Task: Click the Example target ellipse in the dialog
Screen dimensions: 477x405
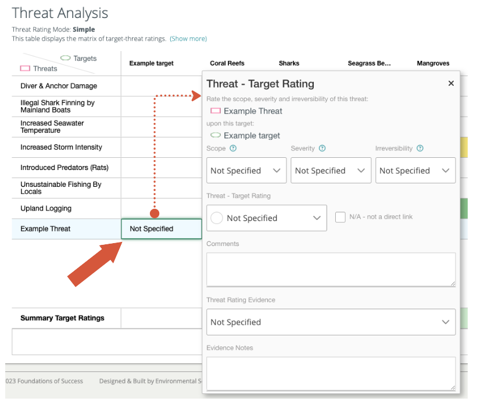Action: [x=215, y=134]
